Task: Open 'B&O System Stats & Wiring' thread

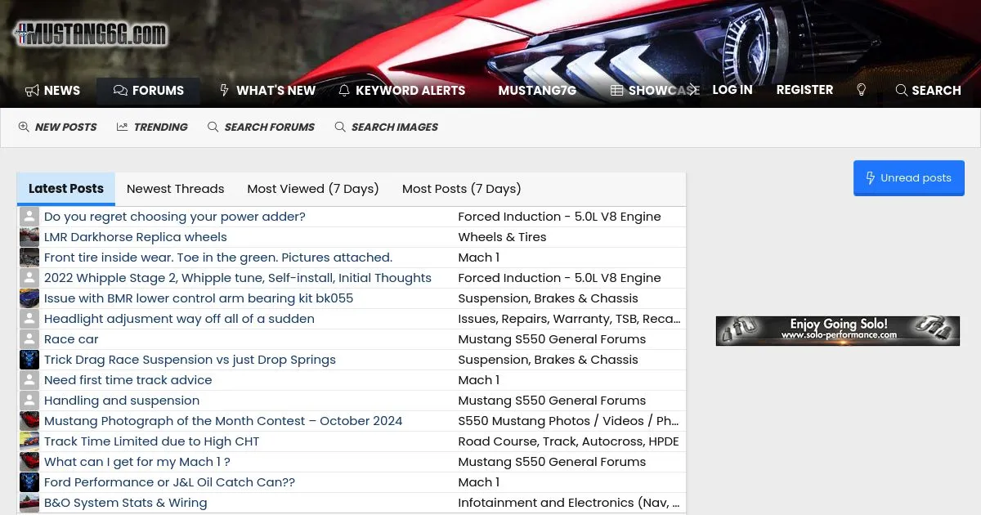Action: tap(126, 503)
